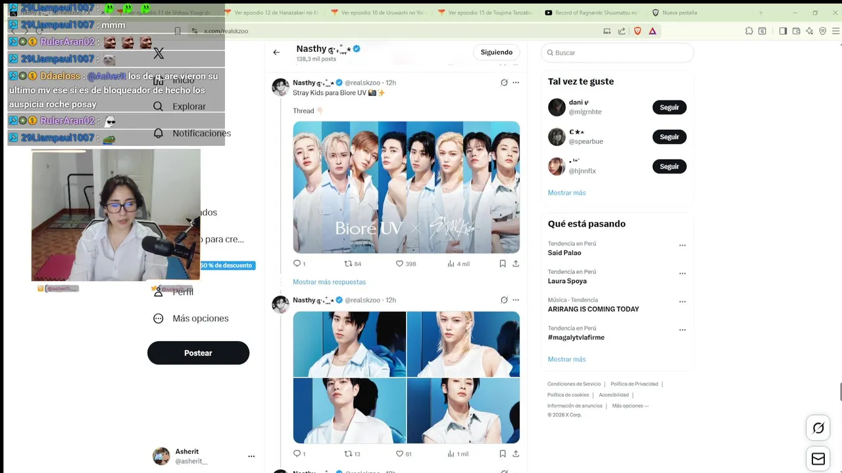The width and height of the screenshot is (842, 473).
Task: Open the Leo AI sparkle icon
Action: 810,31
